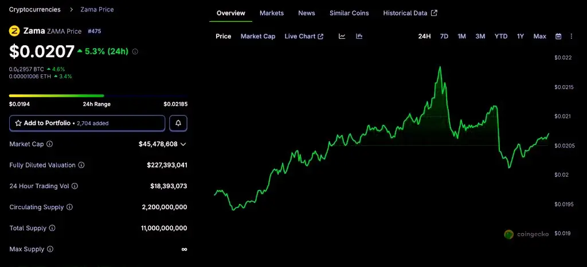Click the #475 rank badge

pyautogui.click(x=95, y=31)
